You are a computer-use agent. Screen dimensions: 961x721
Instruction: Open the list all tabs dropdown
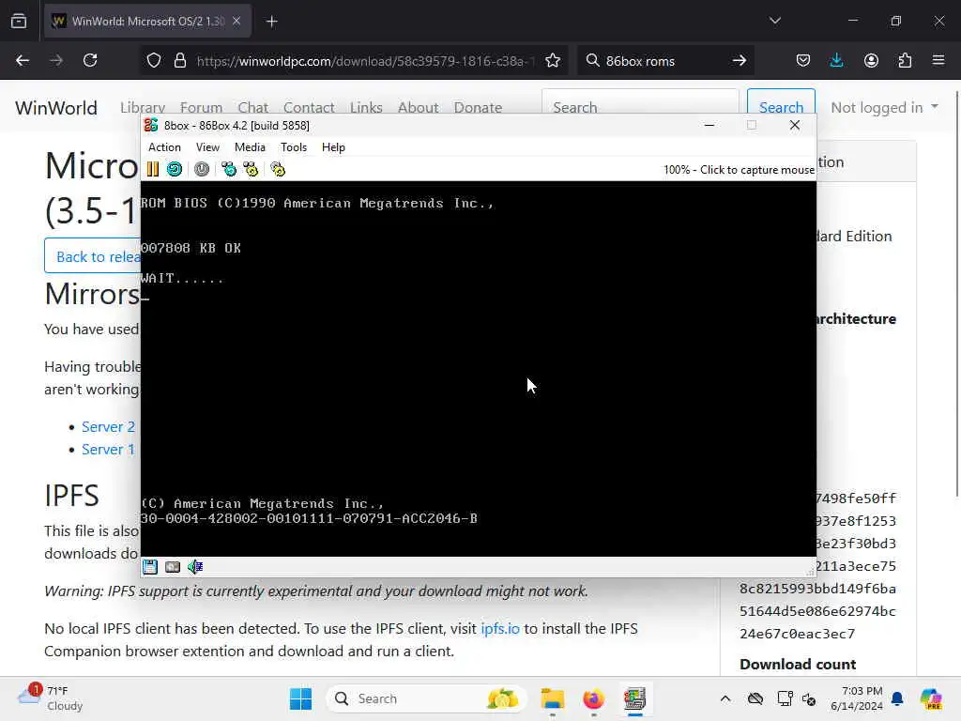point(775,21)
